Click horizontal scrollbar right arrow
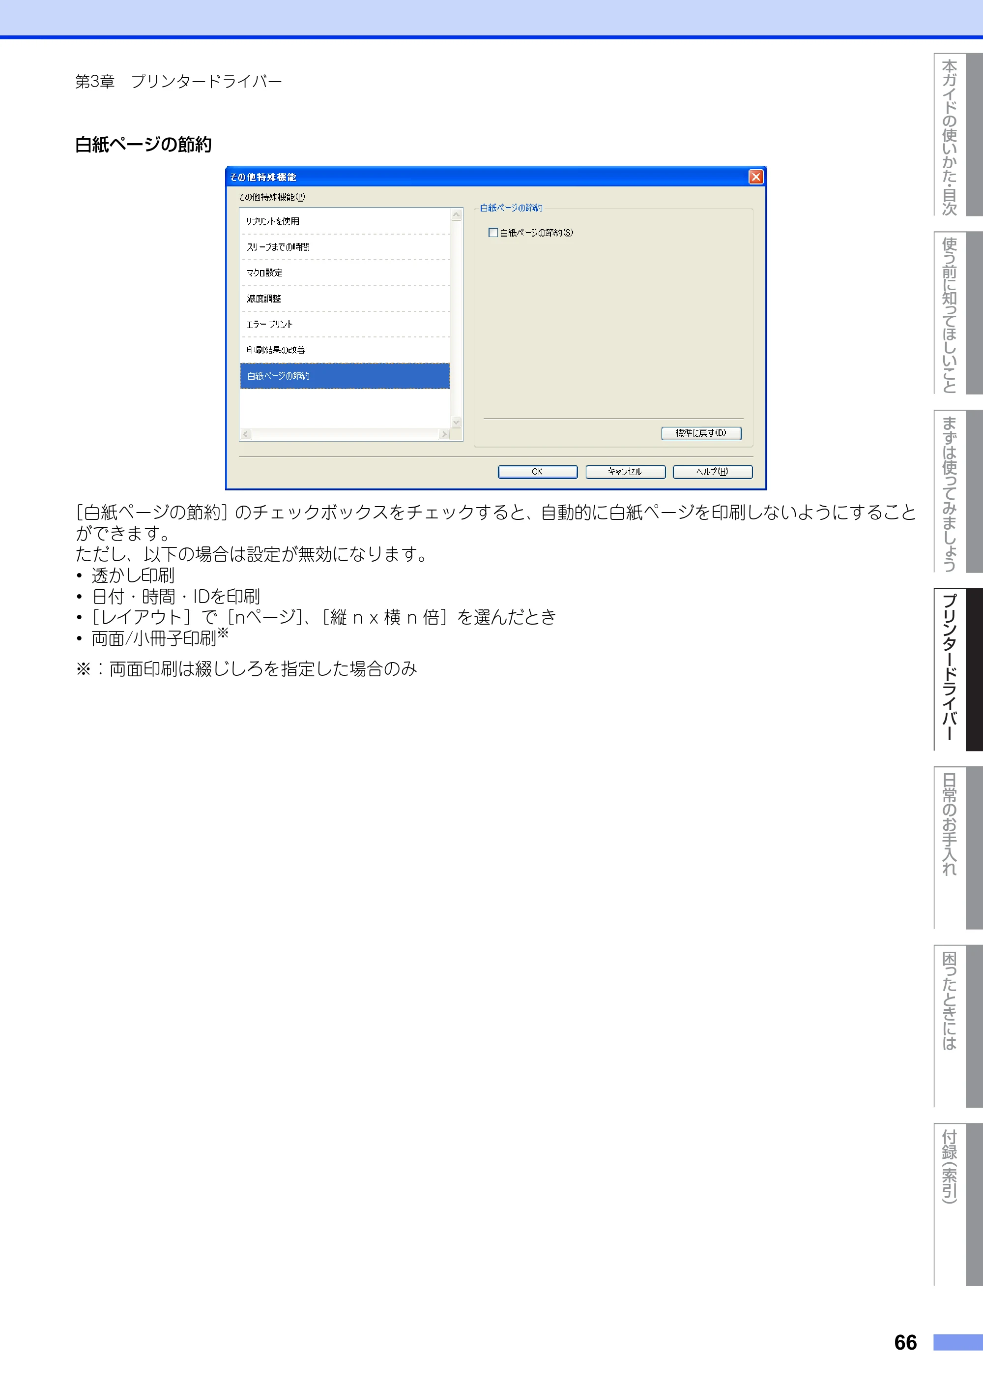The width and height of the screenshot is (983, 1388). click(444, 434)
